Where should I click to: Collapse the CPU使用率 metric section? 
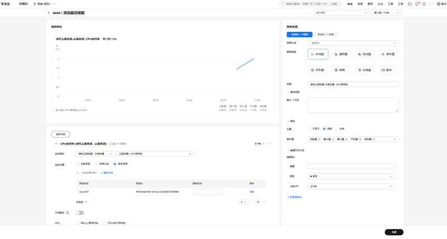(56, 144)
